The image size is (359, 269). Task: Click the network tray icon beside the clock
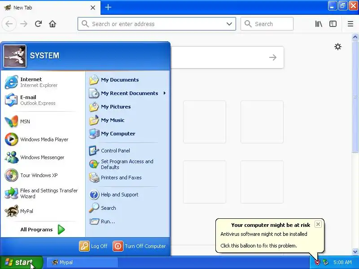[x=325, y=262]
